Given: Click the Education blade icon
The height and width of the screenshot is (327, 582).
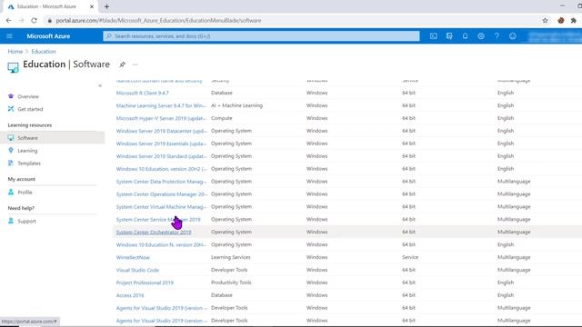Looking at the screenshot, I should pos(13,67).
